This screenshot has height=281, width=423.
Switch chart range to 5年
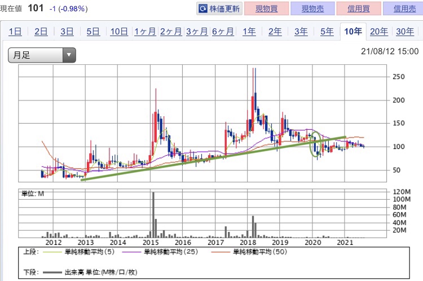[x=327, y=32]
